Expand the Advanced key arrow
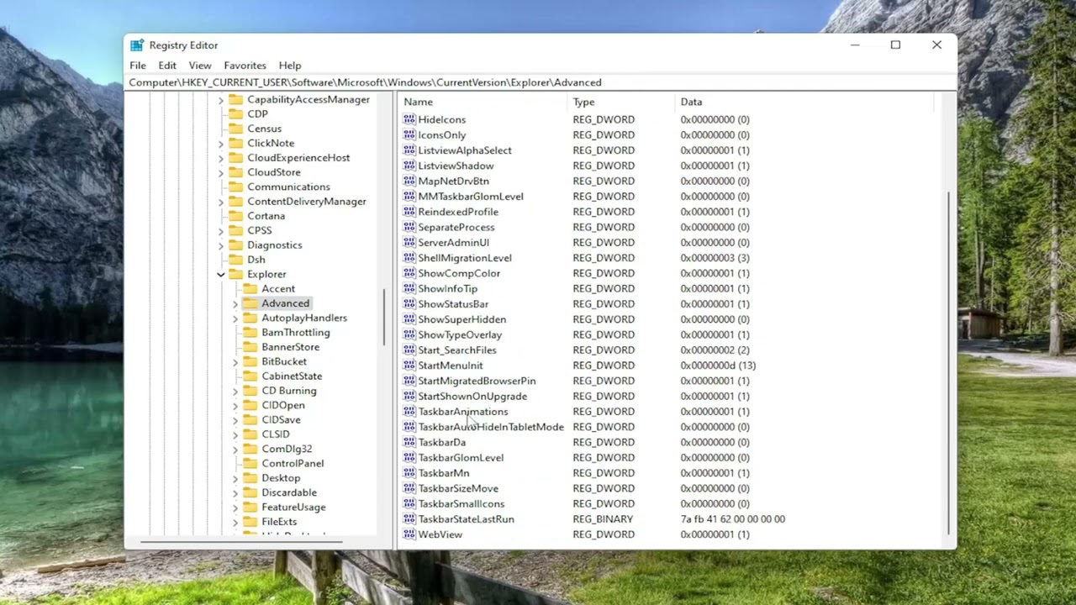This screenshot has width=1076, height=605. click(x=235, y=303)
